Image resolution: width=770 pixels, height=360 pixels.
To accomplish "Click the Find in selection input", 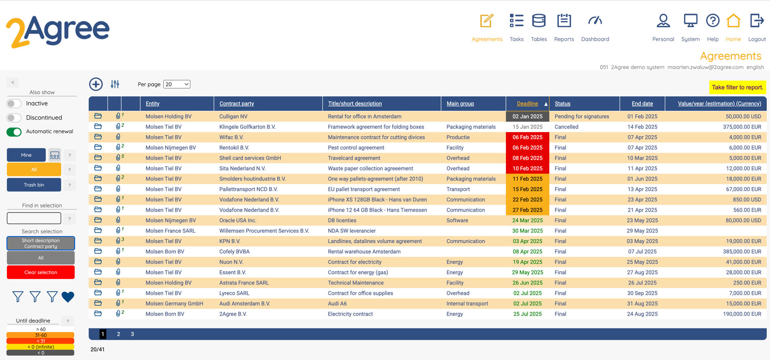I will pos(34,218).
